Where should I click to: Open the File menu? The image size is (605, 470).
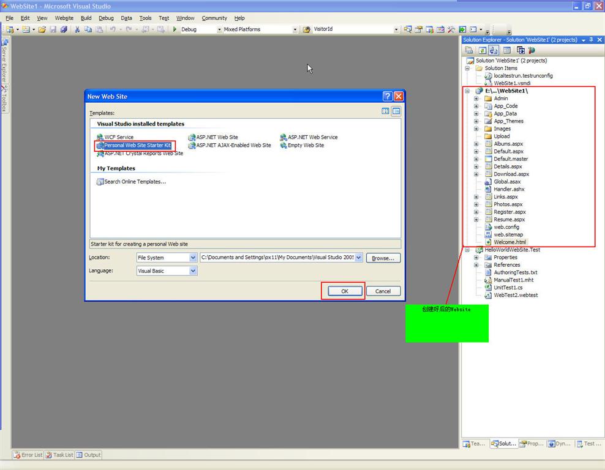tap(10, 18)
